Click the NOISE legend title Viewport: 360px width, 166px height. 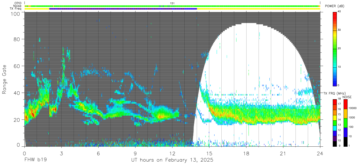348,97
